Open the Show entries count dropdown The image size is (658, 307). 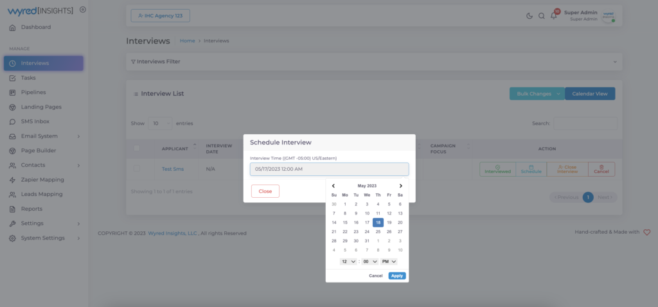(160, 123)
